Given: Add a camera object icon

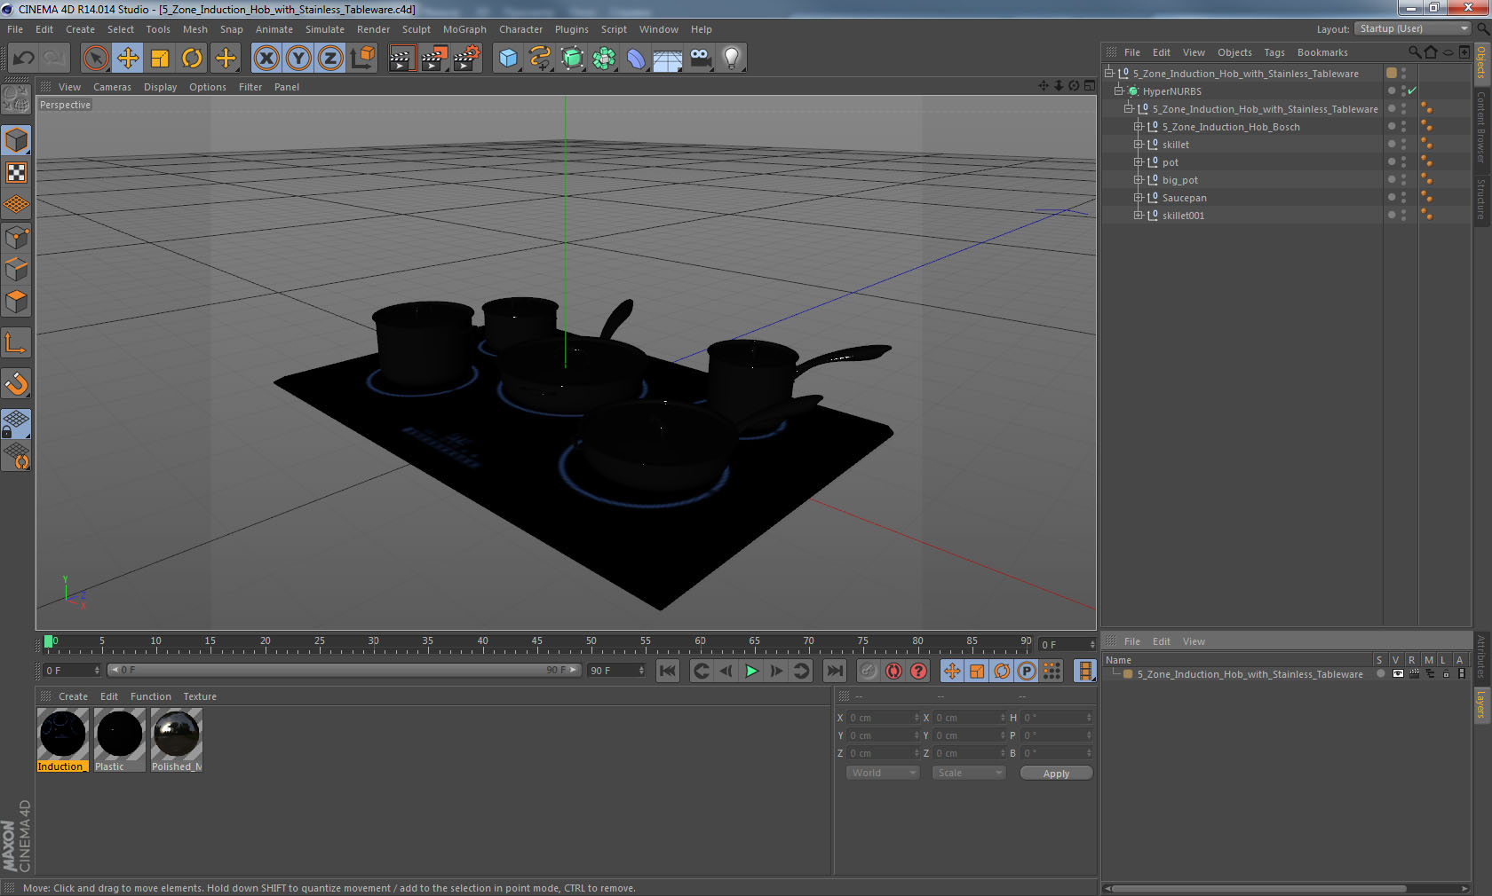Looking at the screenshot, I should click(x=700, y=59).
